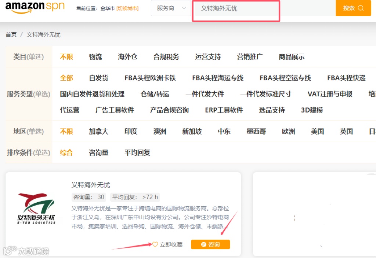Viewport: 376px width, 258px height.
Task: Choose 3D建模 service type
Action: coord(312,110)
